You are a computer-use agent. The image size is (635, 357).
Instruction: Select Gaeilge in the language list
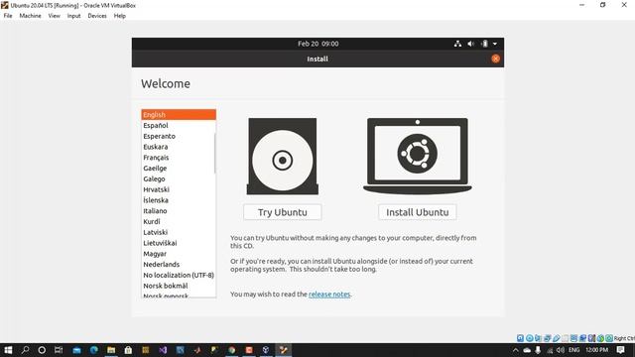click(x=179, y=168)
